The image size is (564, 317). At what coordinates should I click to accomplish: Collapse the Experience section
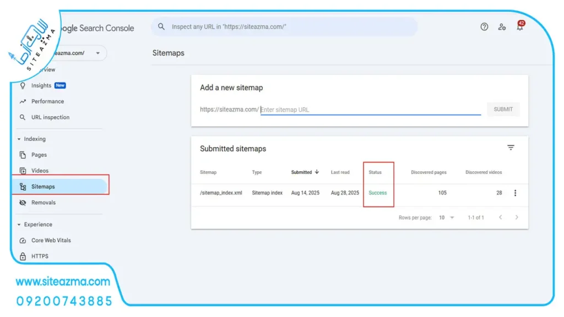point(19,225)
